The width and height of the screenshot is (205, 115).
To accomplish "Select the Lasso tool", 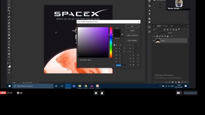I will (9, 4).
